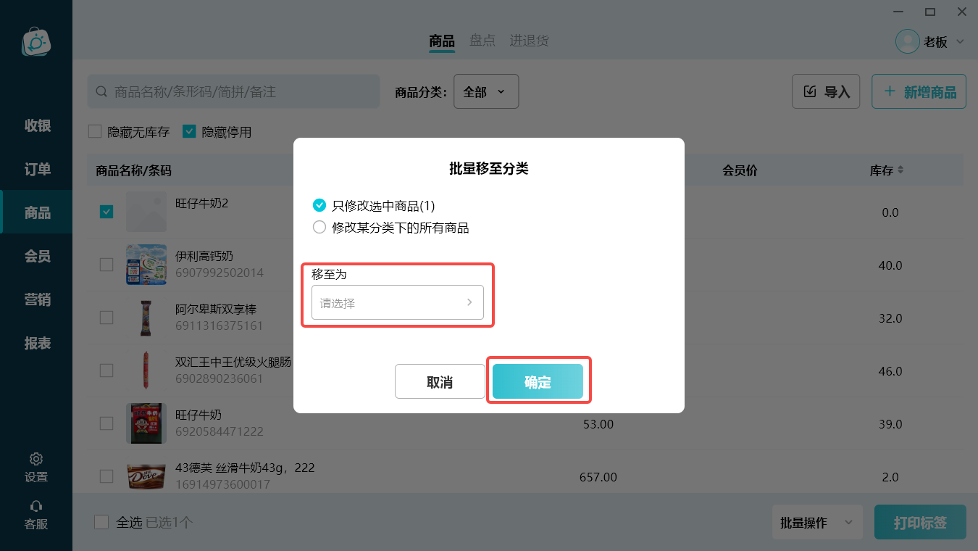Click the stock value 32.0
The height and width of the screenshot is (551, 978).
click(890, 318)
